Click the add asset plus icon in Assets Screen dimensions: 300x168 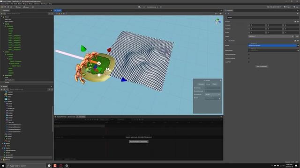2,89
